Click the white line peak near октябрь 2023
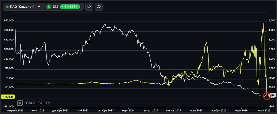 click(x=105, y=23)
